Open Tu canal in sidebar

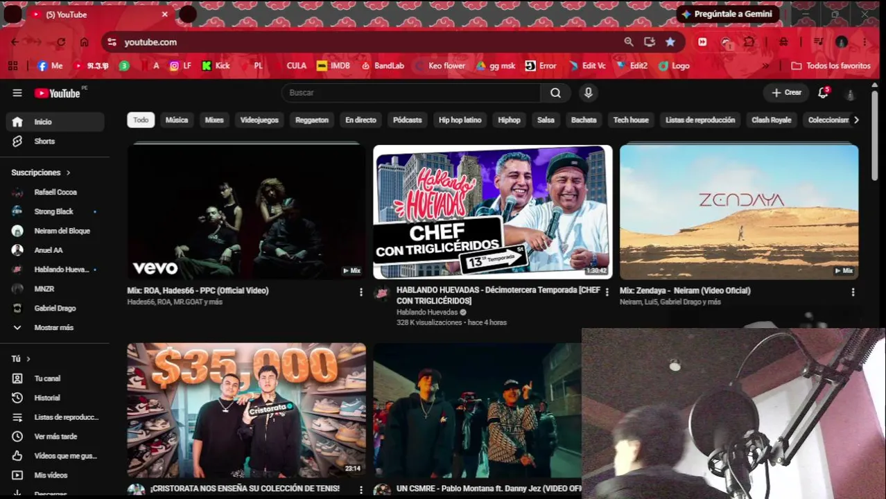(55, 378)
